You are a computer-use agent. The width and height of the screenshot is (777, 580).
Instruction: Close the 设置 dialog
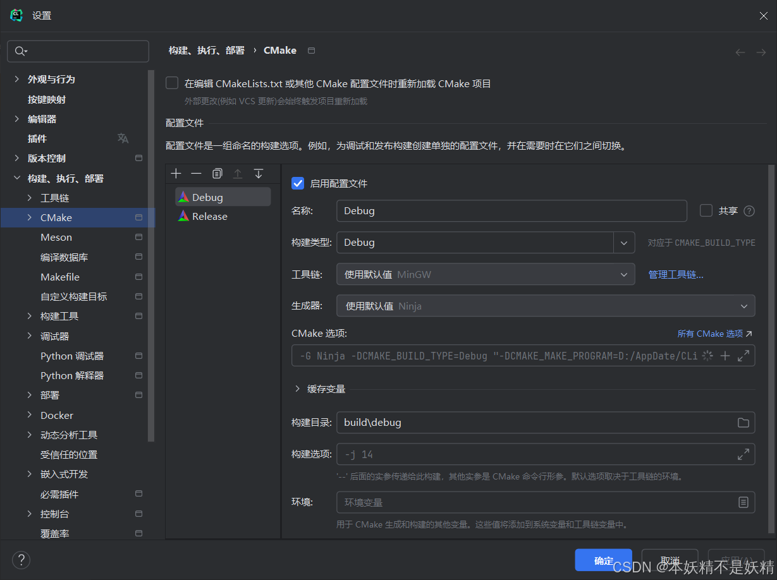[x=763, y=16]
